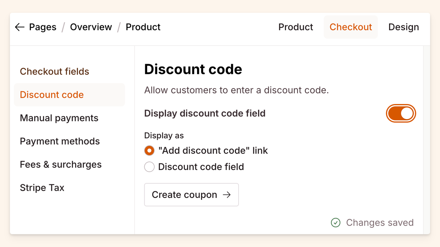Switch to the Checkout tab
Image resolution: width=440 pixels, height=247 pixels.
[x=351, y=27]
